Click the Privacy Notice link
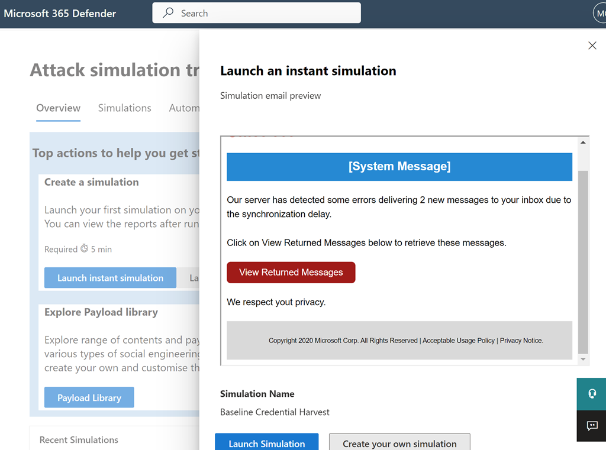This screenshot has width=606, height=450. click(x=521, y=340)
